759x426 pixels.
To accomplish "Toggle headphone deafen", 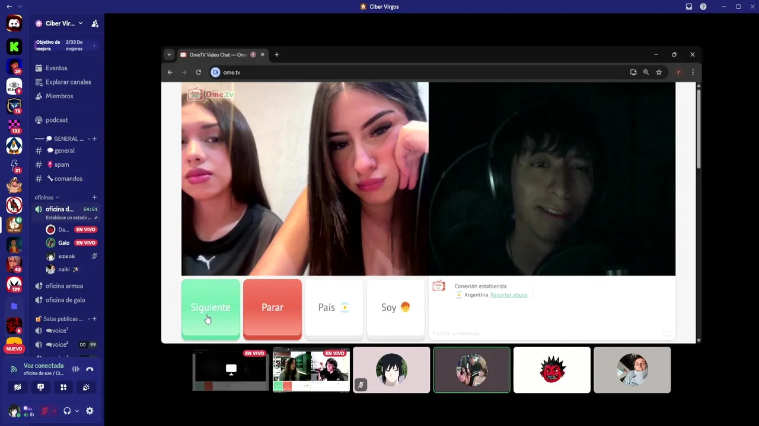I will [67, 411].
